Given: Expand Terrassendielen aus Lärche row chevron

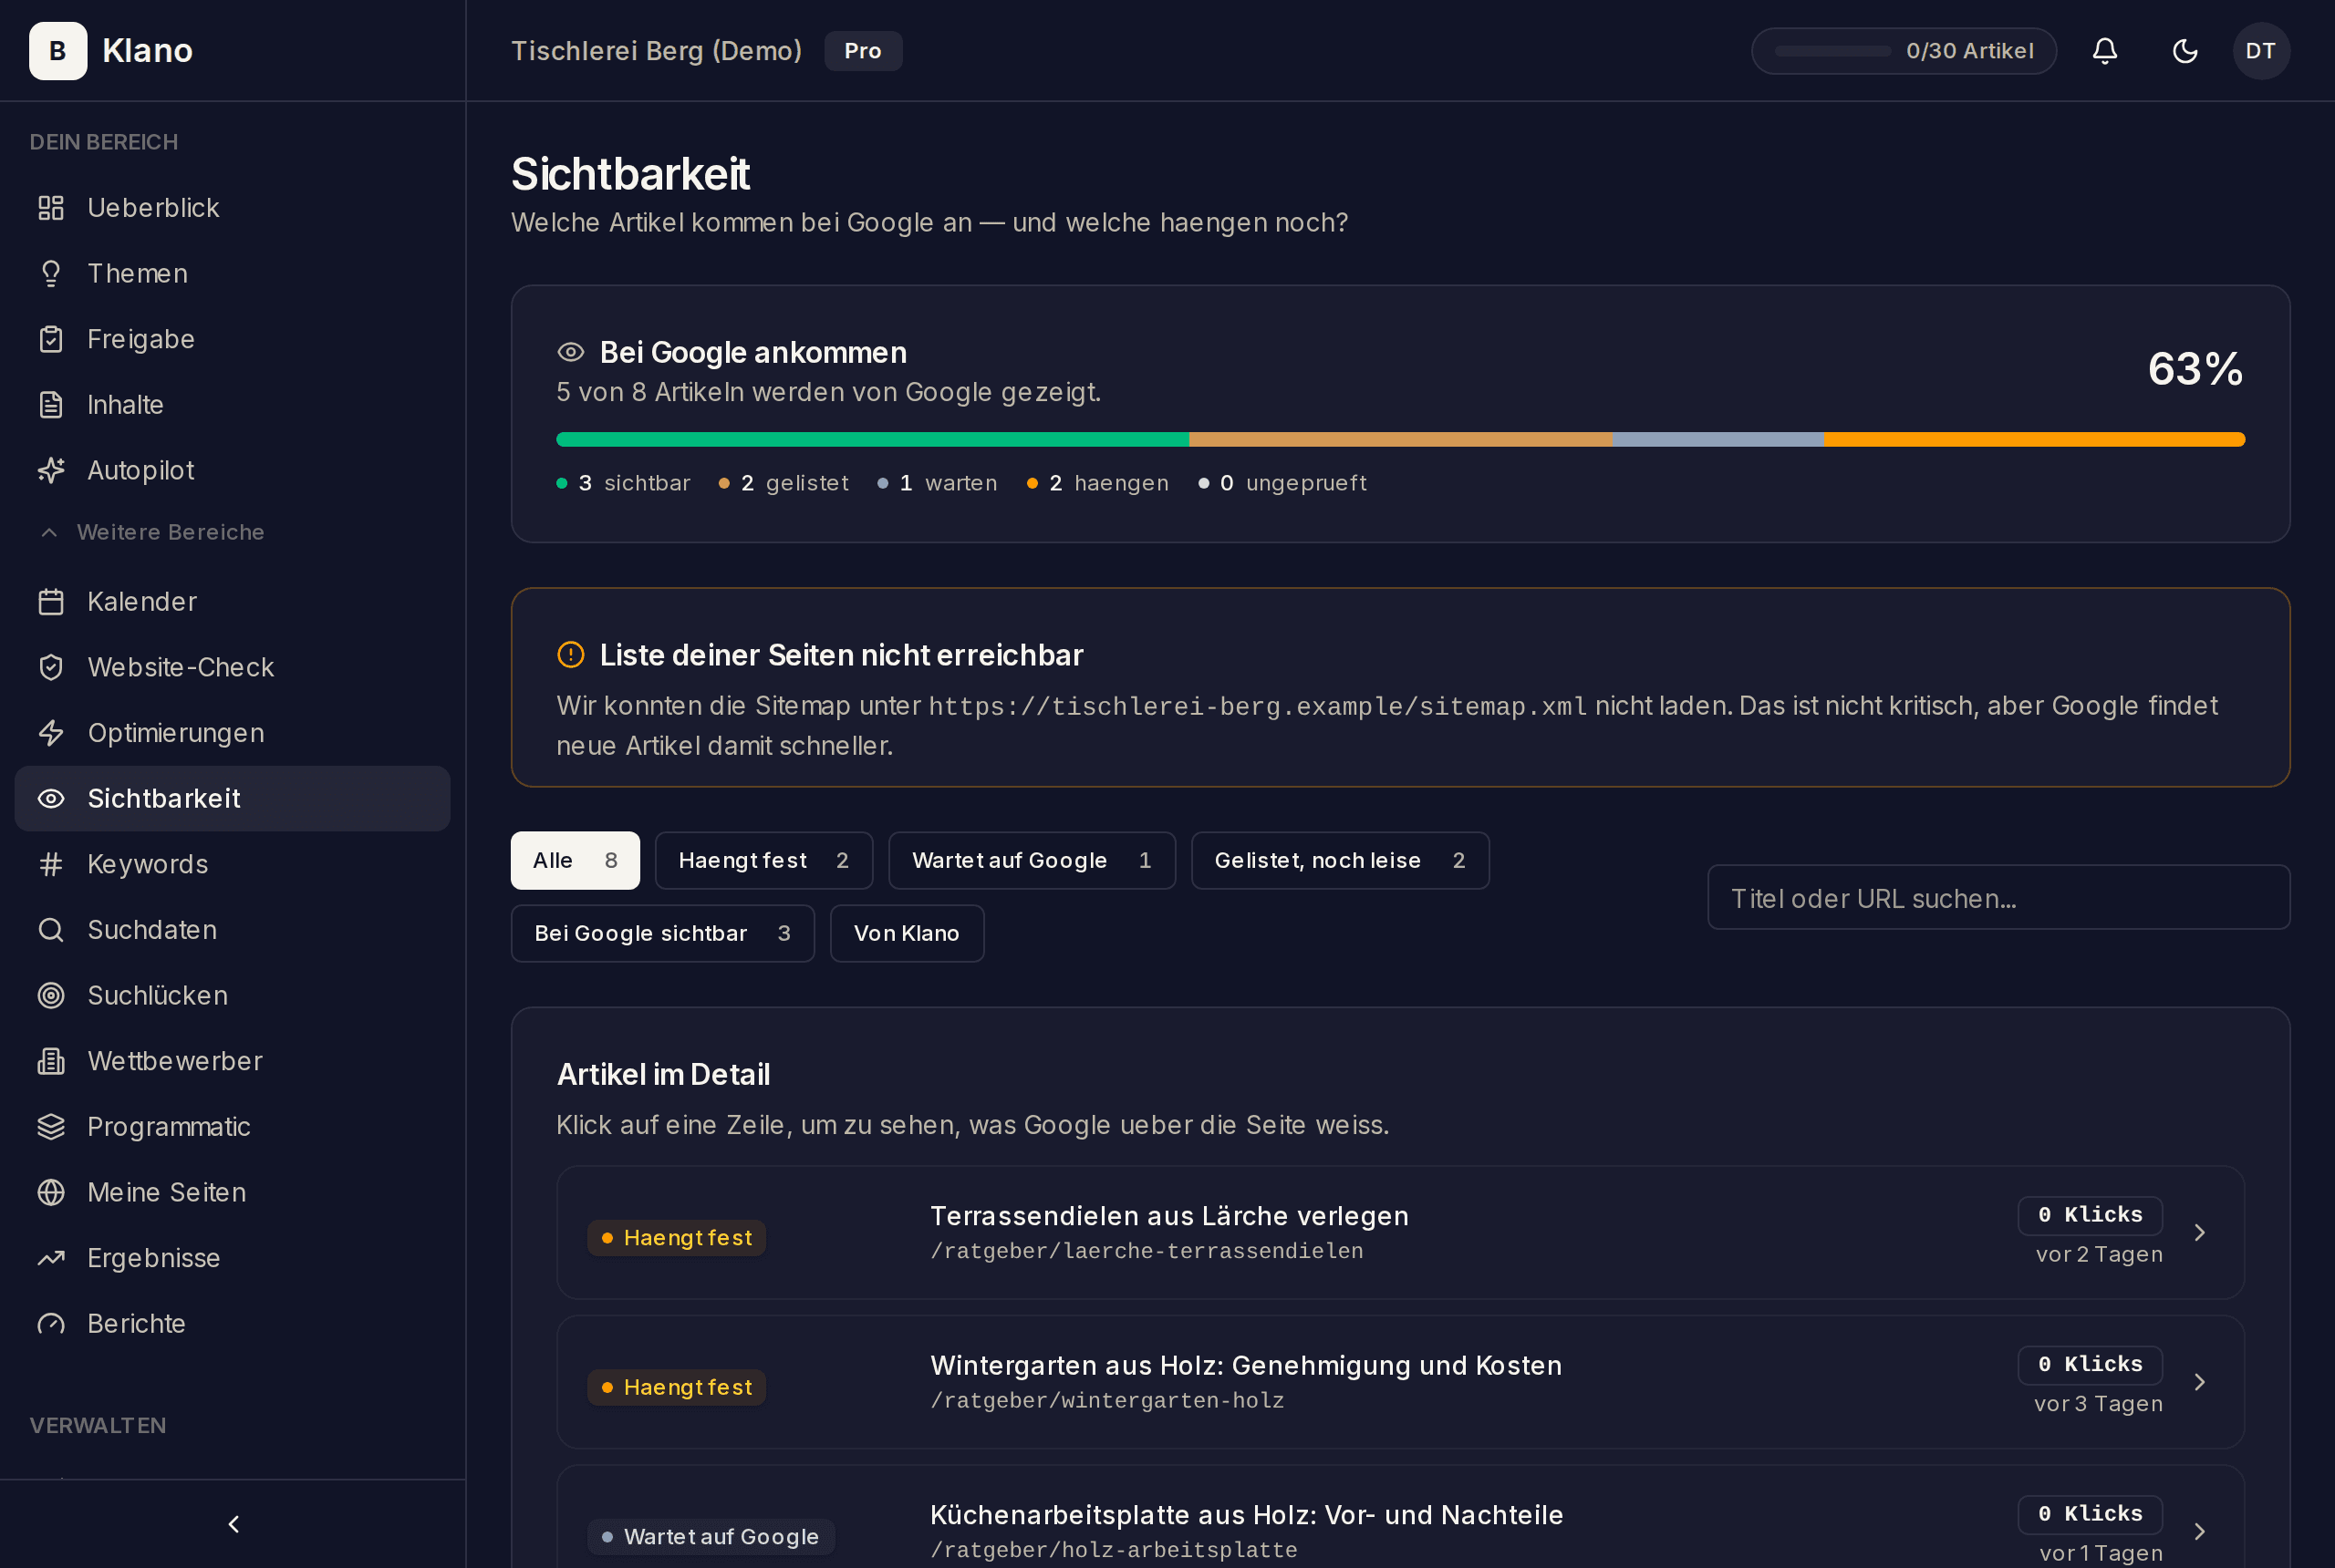Looking at the screenshot, I should pos(2199,1233).
